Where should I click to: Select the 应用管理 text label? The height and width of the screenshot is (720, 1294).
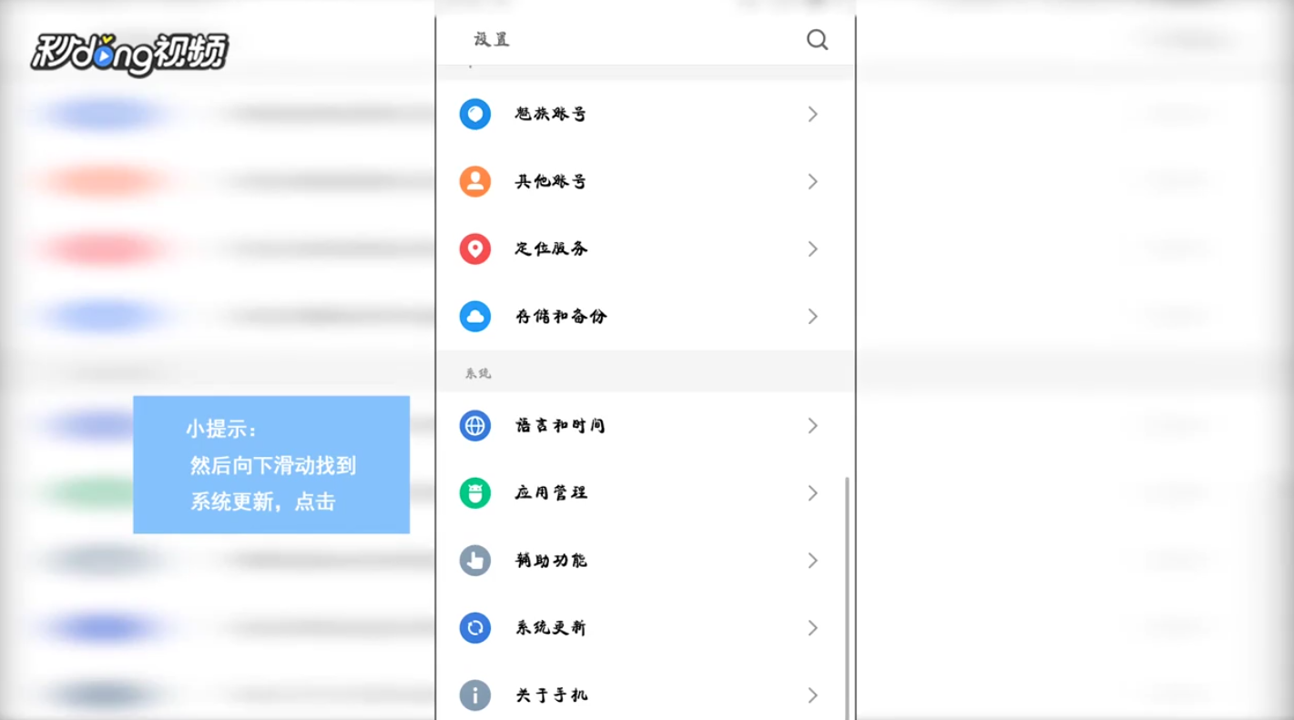551,492
